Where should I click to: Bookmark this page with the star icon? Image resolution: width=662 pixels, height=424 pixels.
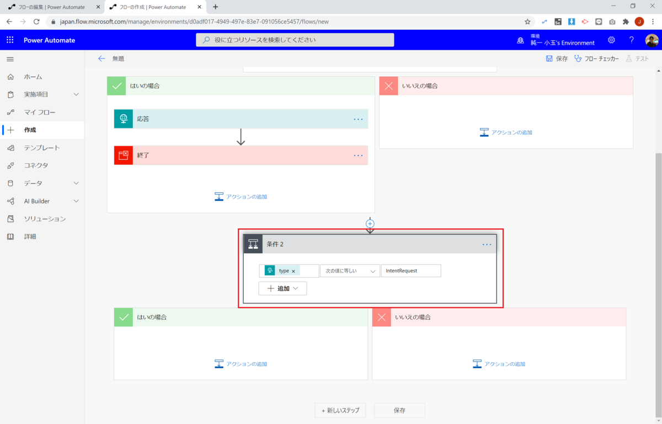[527, 22]
